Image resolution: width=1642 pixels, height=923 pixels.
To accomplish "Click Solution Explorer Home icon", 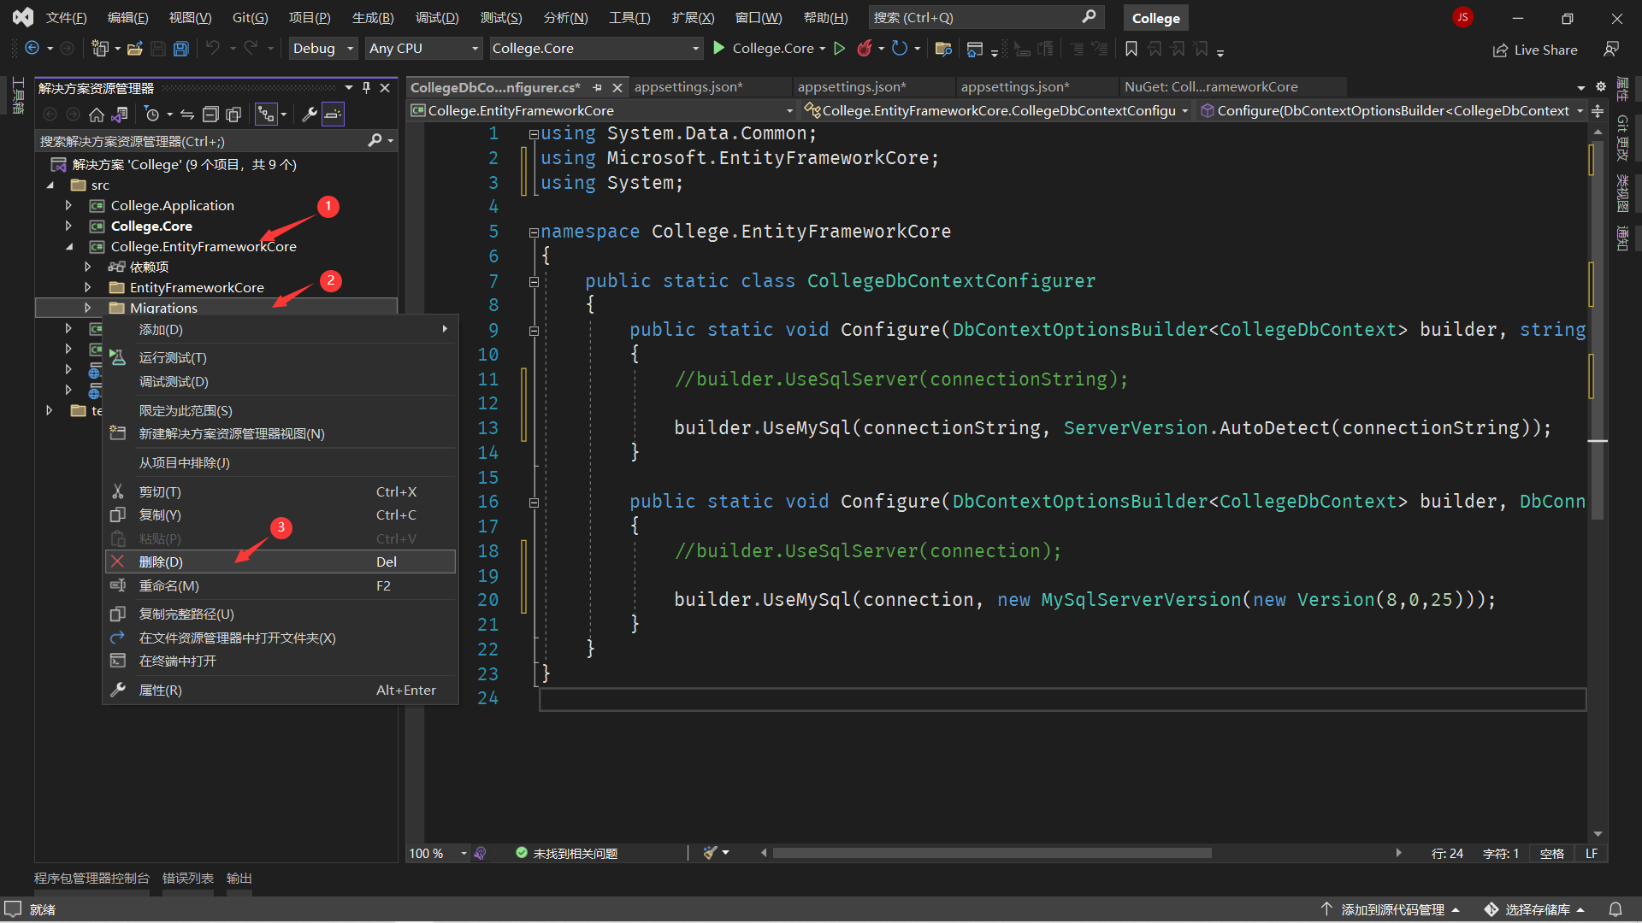I will click(97, 115).
